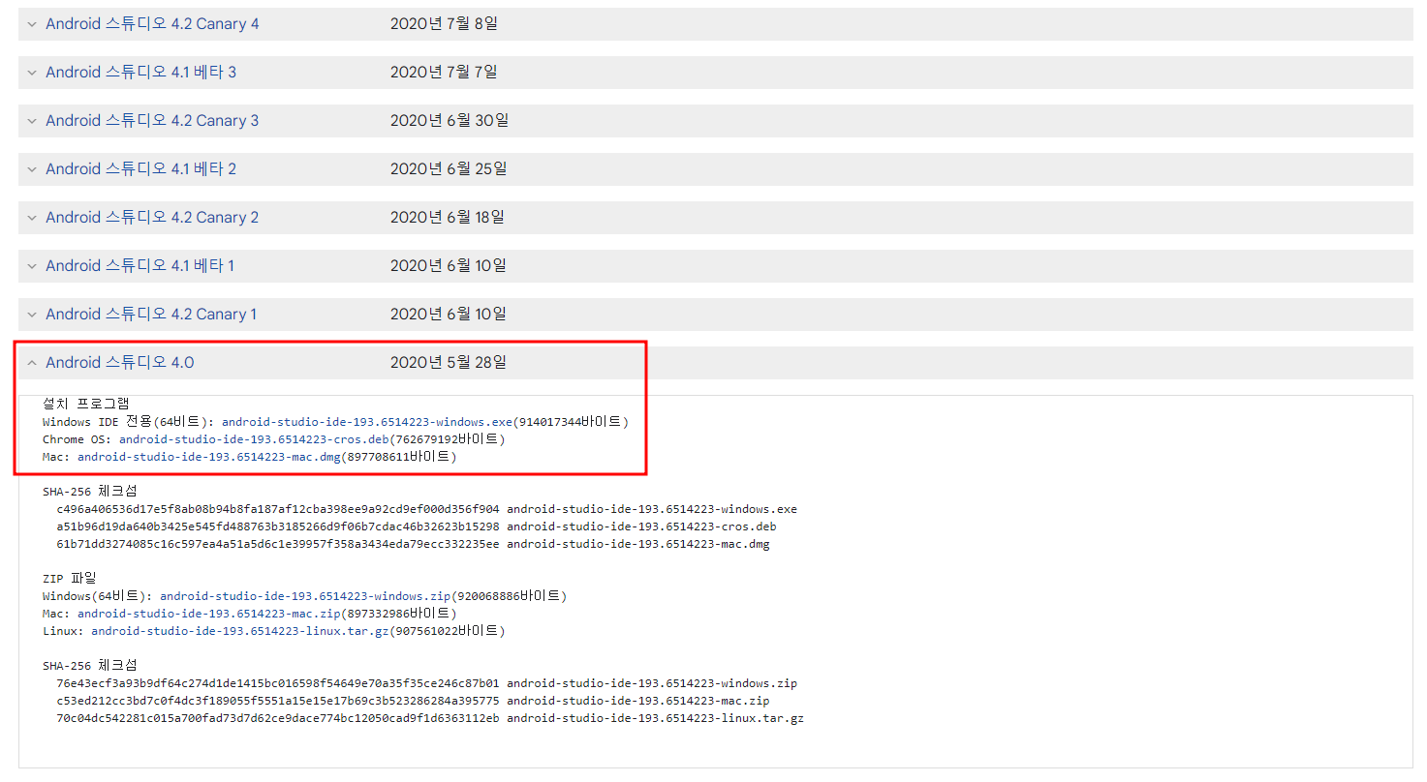Download the mac.dmg installer link
The width and height of the screenshot is (1427, 782).
click(x=207, y=457)
